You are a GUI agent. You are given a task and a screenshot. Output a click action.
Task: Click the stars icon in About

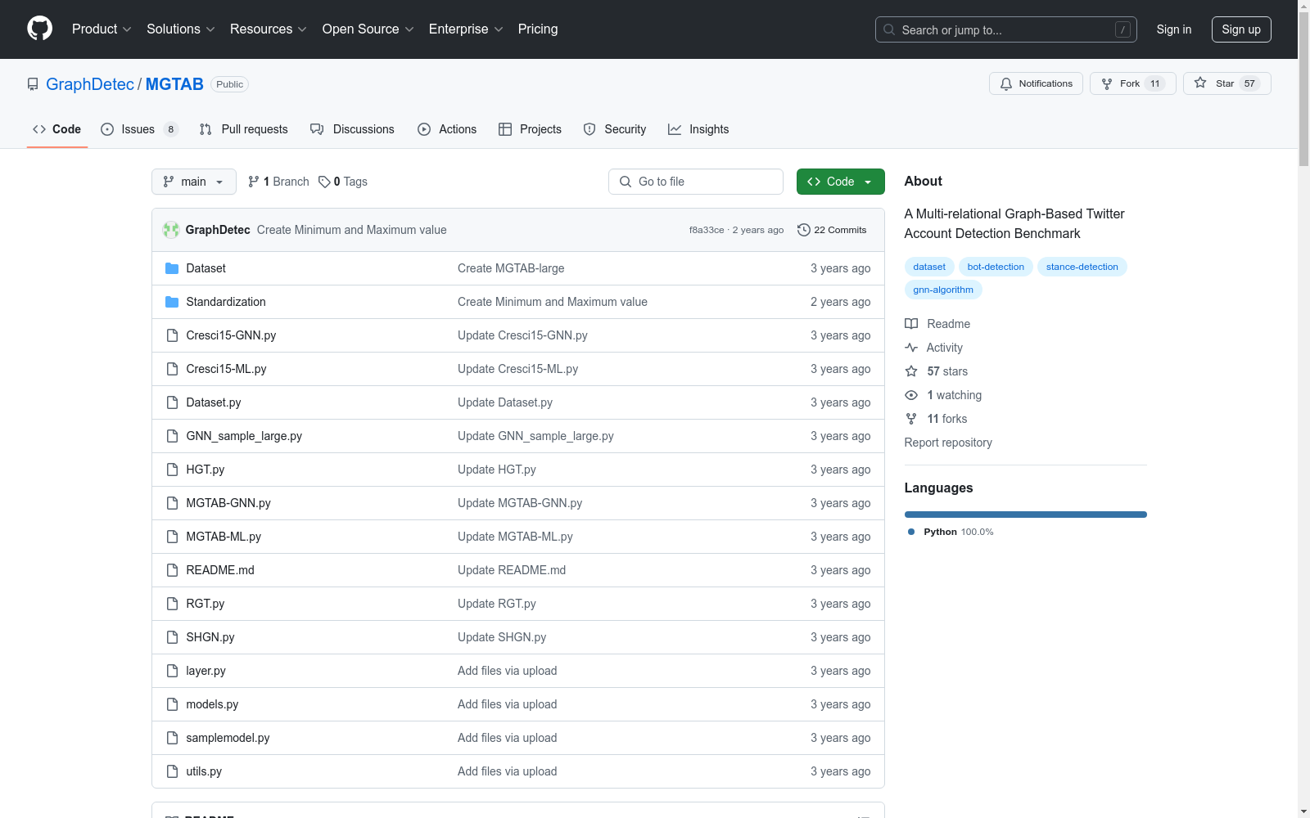coord(911,371)
